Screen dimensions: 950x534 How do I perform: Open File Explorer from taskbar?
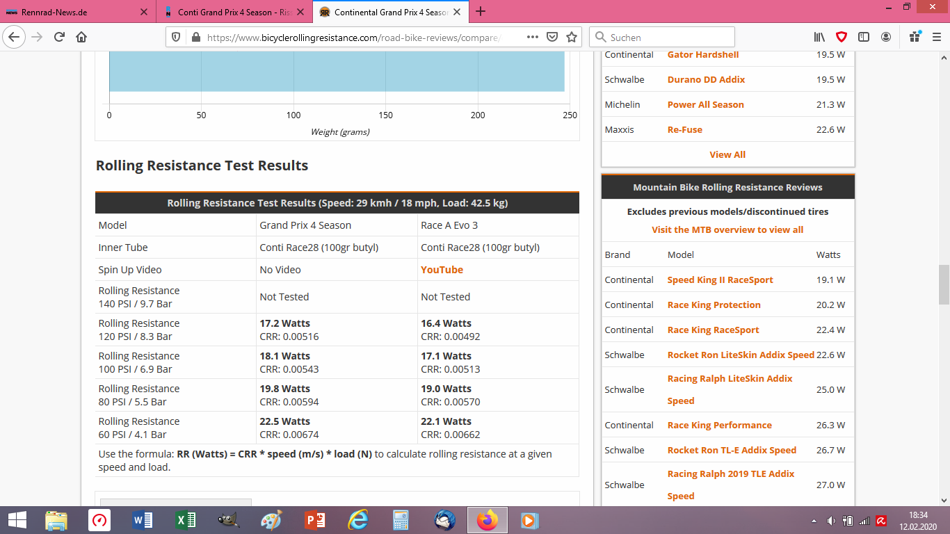56,520
